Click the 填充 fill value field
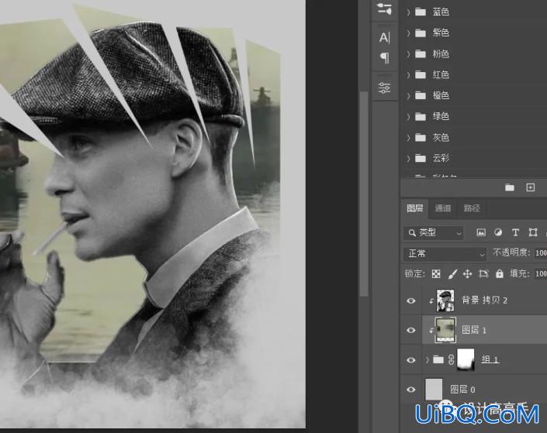Screen dimensions: 547x433 coord(541,273)
